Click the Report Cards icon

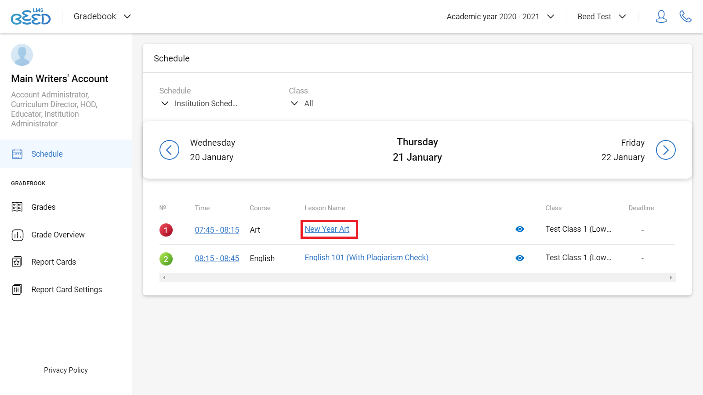click(x=17, y=262)
